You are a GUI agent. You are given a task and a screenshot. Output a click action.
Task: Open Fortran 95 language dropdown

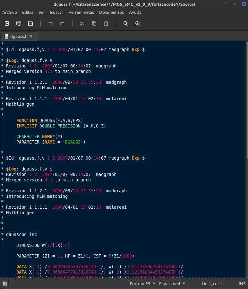(143, 284)
